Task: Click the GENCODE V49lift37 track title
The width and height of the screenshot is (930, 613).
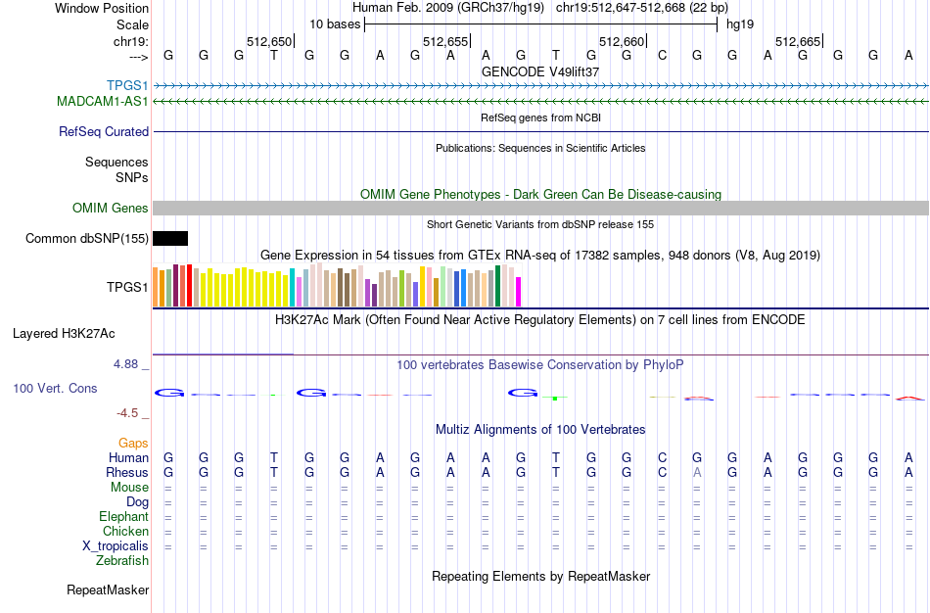Action: click(540, 71)
